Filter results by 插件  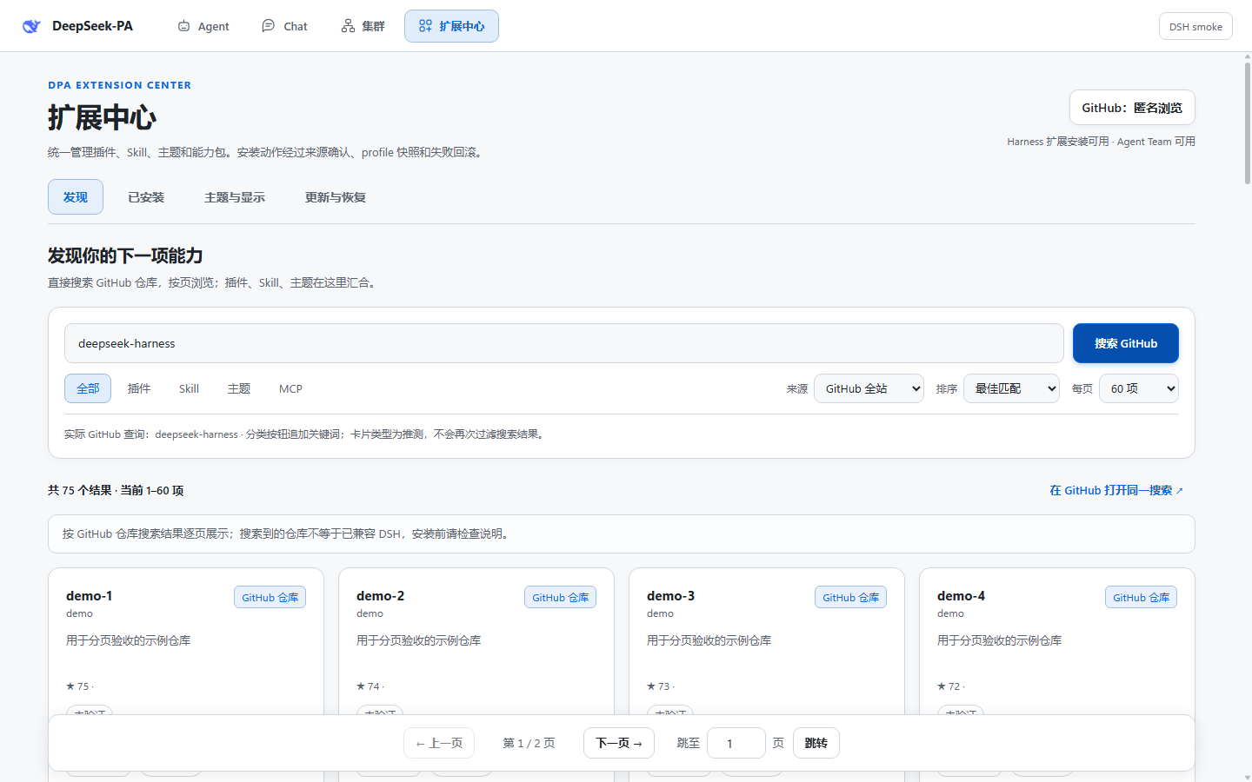(139, 388)
